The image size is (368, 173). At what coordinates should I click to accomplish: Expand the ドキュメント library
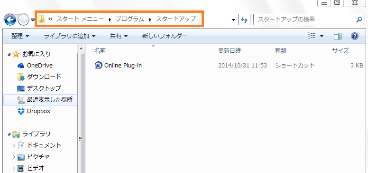click(x=14, y=146)
